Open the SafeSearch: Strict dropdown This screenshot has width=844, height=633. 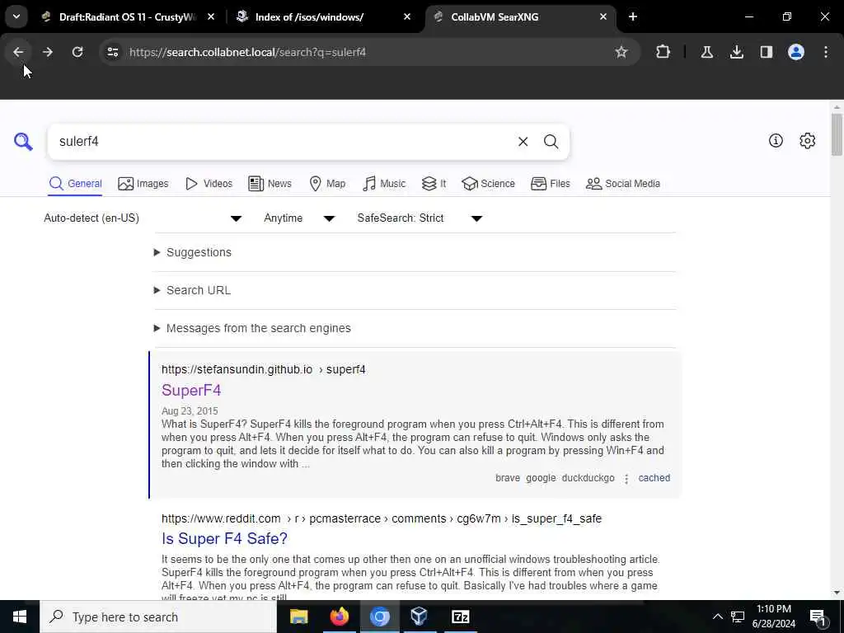[420, 218]
